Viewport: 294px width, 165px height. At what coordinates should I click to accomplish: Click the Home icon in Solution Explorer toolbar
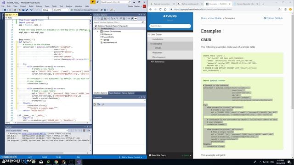pyautogui.click(x=102, y=18)
